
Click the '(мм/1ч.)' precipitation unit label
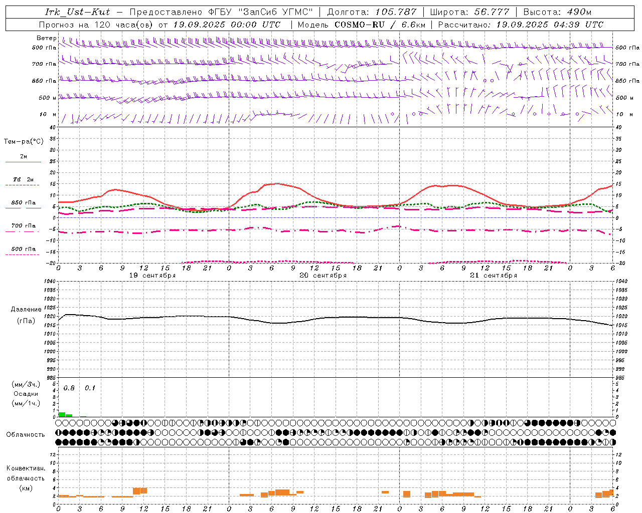26,403
